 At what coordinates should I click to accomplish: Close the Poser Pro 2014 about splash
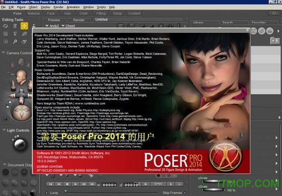click(248, 30)
